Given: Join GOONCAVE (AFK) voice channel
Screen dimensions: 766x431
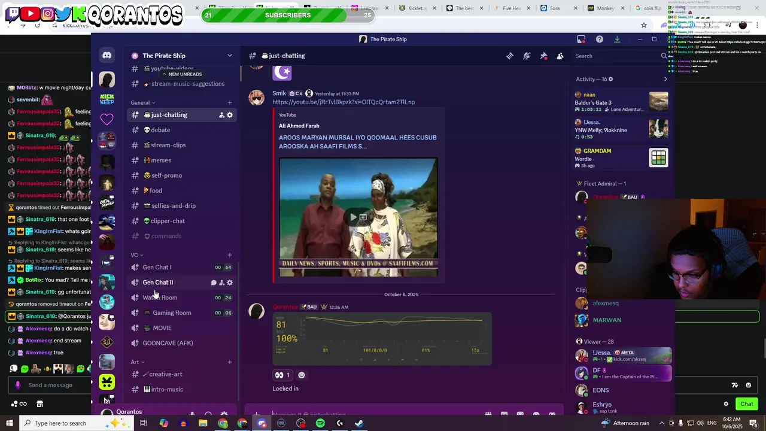Looking at the screenshot, I should pos(181,343).
